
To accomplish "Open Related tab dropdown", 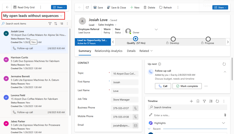I will 146,51.
